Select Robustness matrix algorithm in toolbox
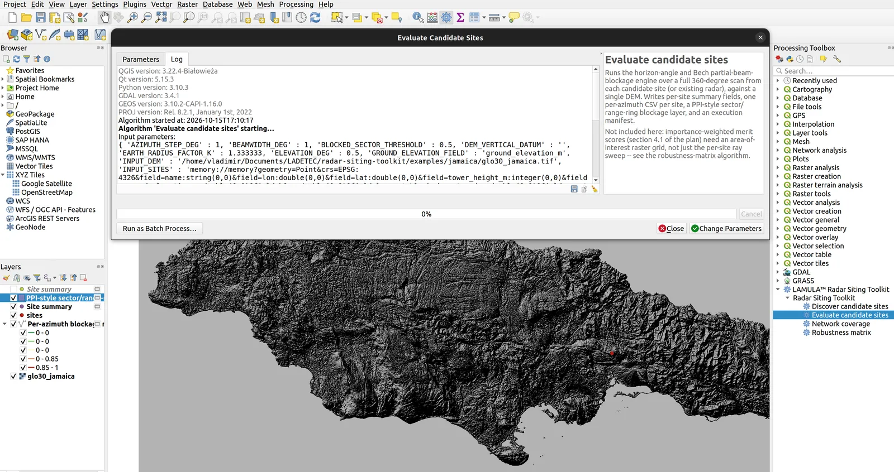 [841, 333]
